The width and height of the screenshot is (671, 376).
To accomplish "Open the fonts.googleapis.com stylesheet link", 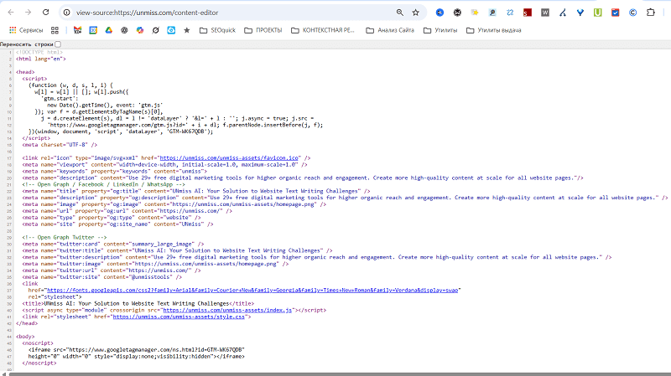I will pos(252,290).
